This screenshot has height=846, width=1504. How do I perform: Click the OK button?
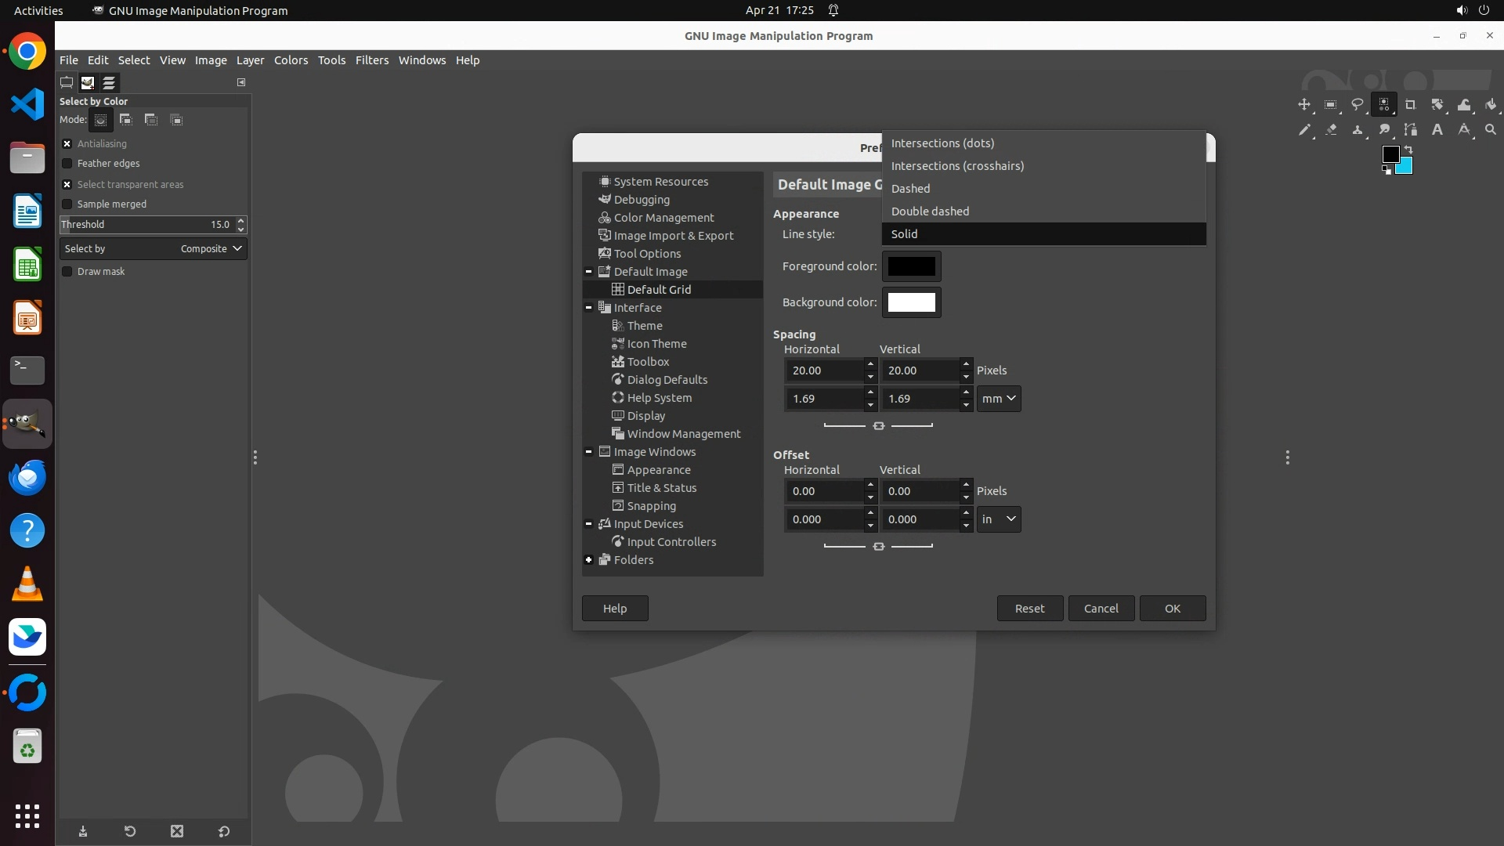(x=1172, y=609)
